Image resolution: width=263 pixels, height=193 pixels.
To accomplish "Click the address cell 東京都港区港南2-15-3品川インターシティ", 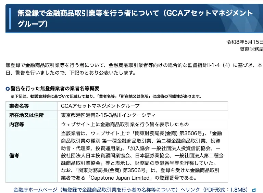I will [142, 115].
